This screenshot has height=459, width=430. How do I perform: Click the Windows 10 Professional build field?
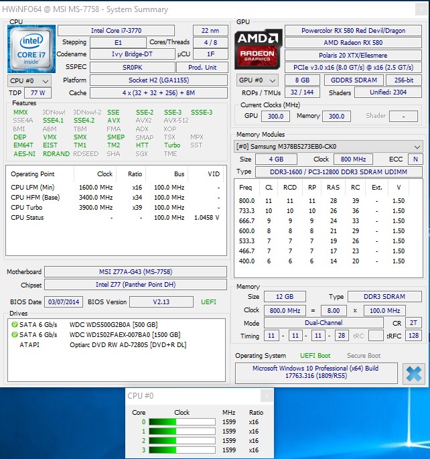point(316,372)
